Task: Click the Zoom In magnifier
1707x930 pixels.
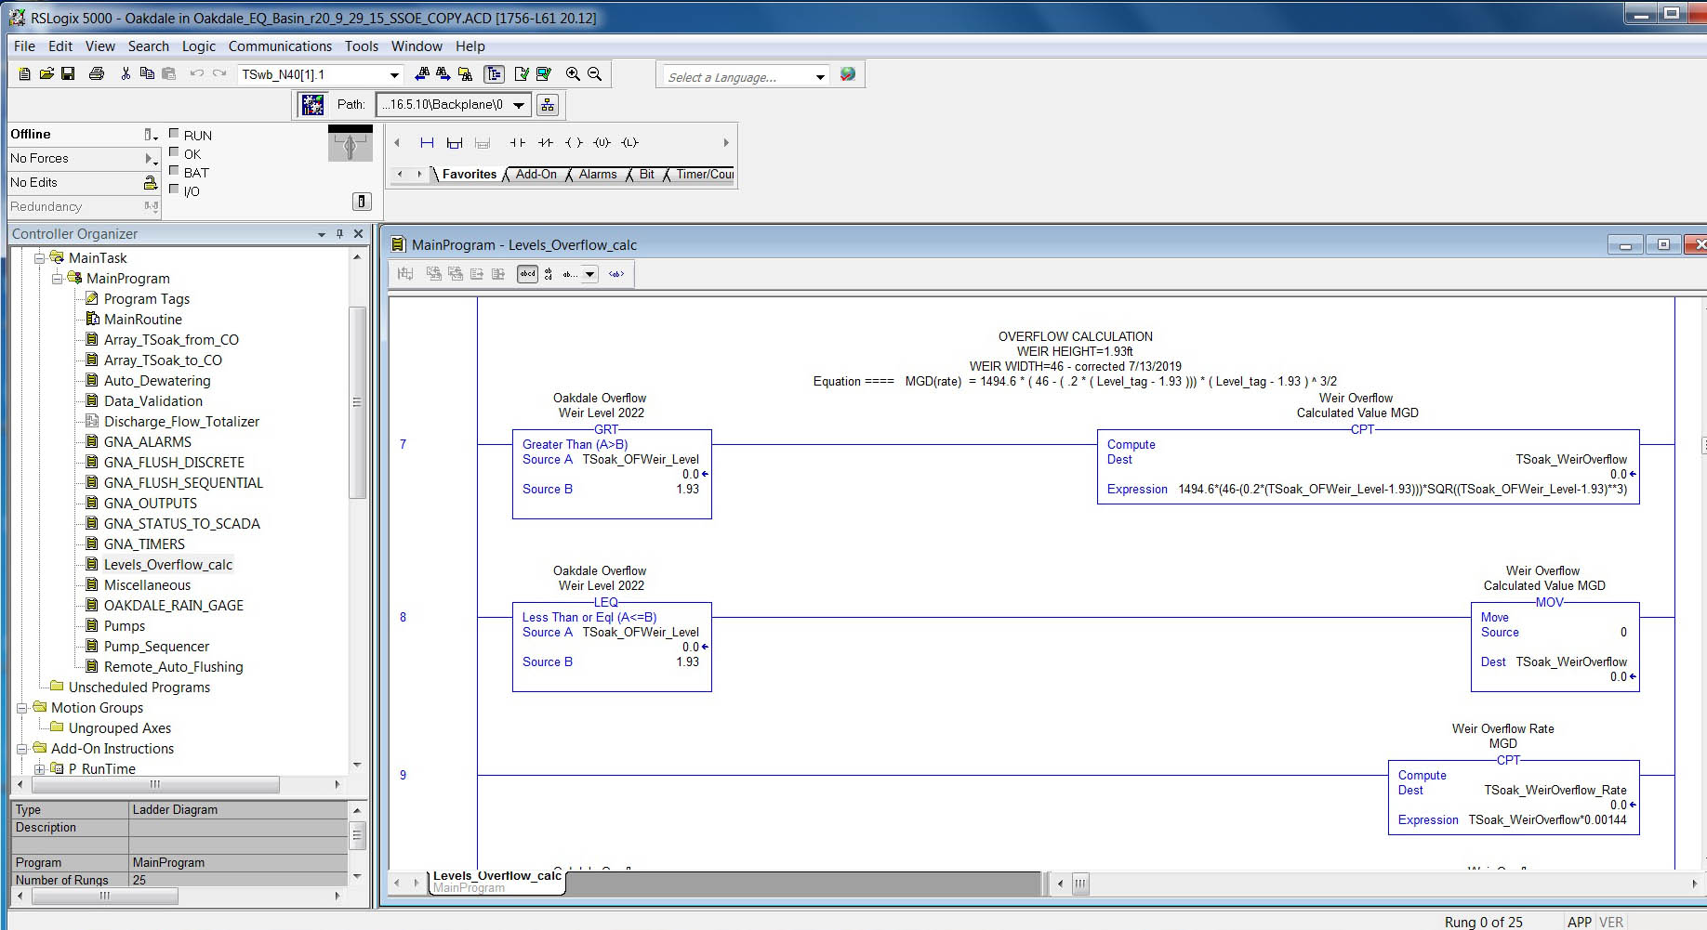Action: [573, 74]
